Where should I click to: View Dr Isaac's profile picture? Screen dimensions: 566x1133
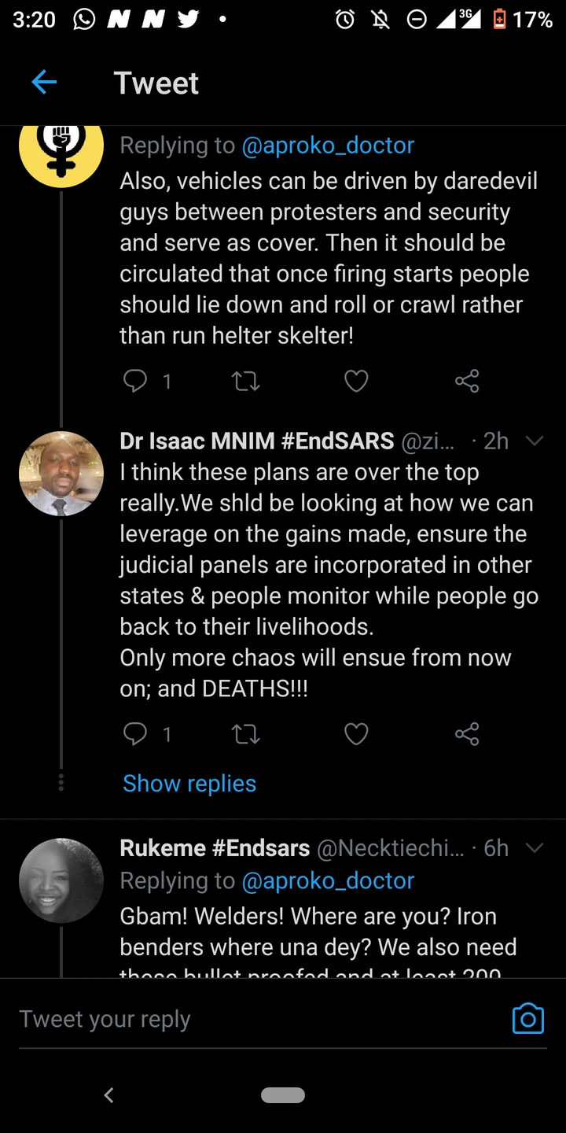point(61,474)
